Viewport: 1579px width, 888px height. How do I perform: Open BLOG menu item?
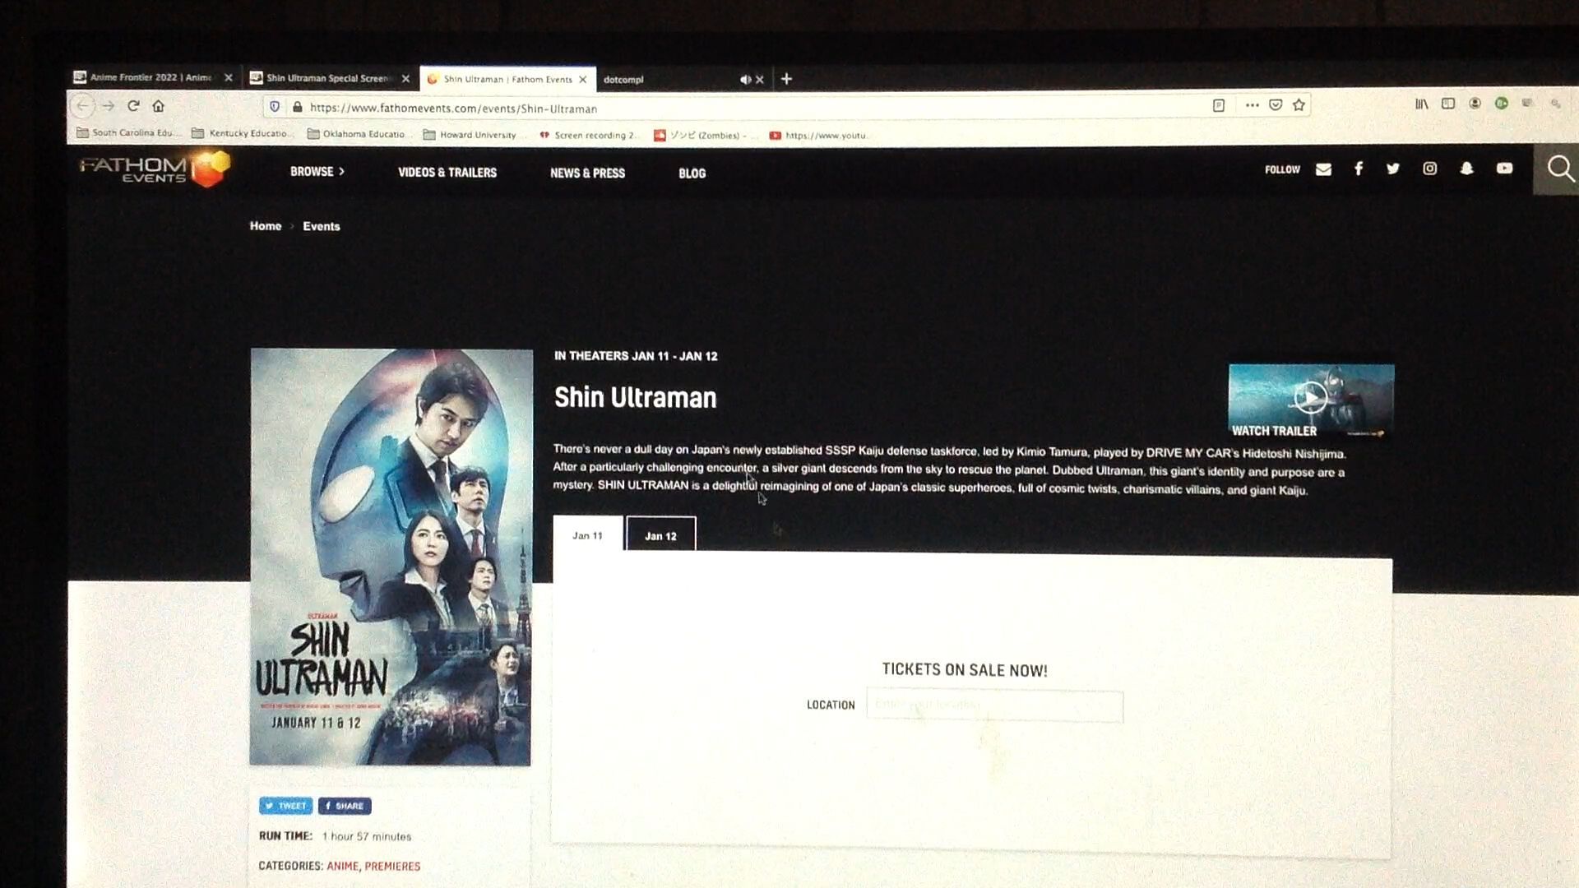tap(692, 173)
